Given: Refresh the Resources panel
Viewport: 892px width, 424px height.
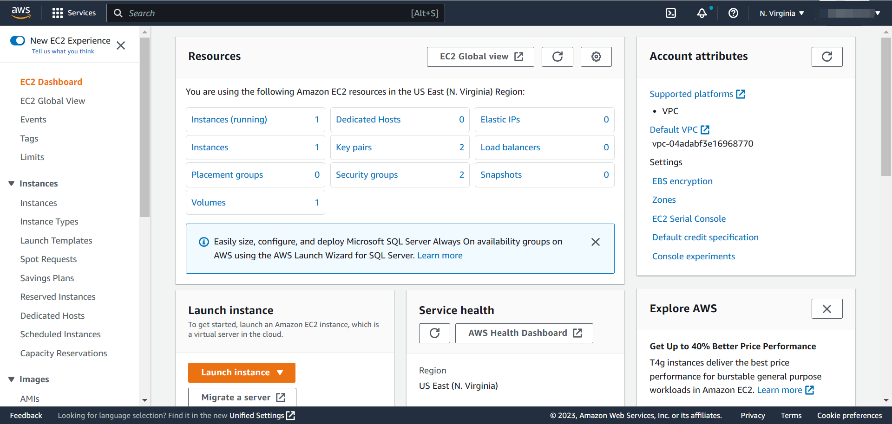Looking at the screenshot, I should 557,57.
